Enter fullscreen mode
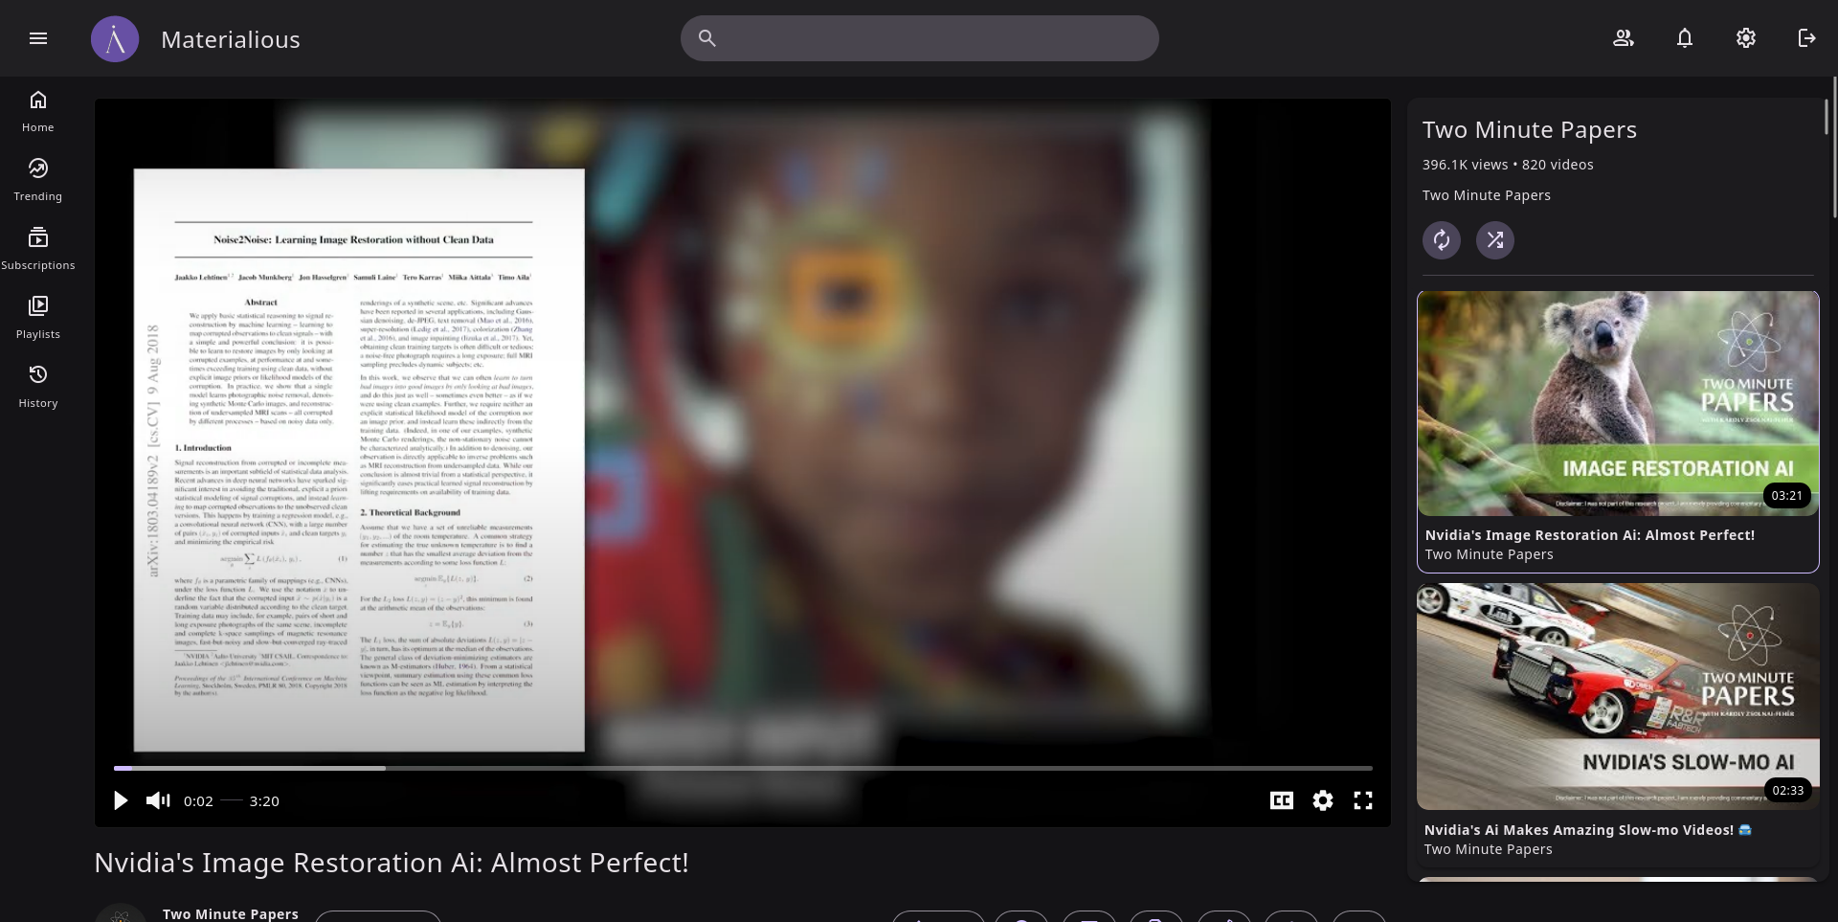 click(1363, 800)
